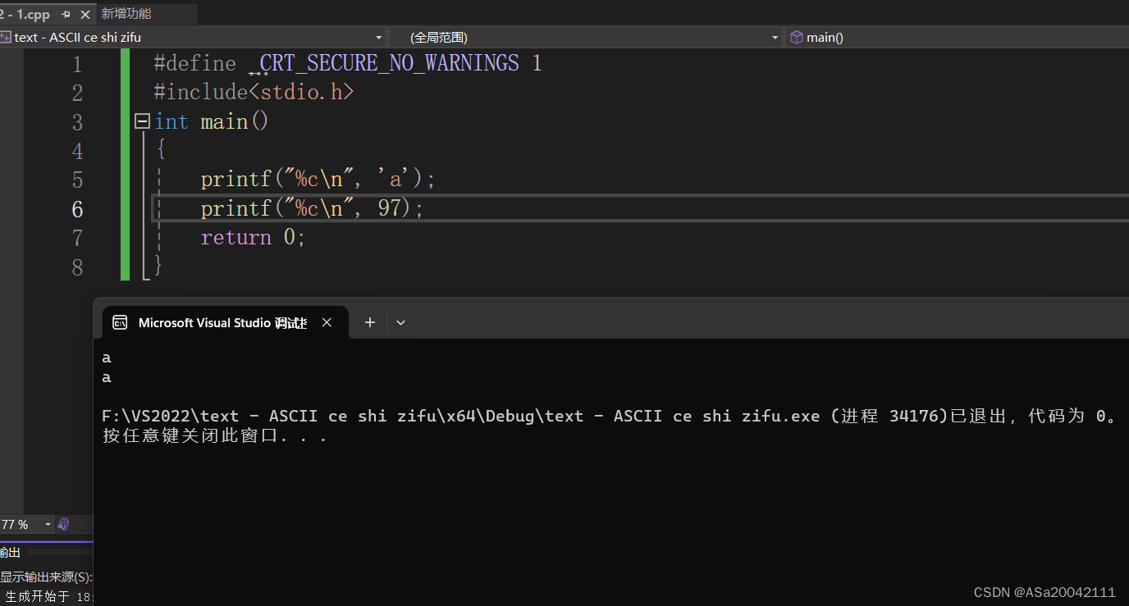1129x606 pixels.
Task: Click printf on line 5
Action: tap(236, 179)
